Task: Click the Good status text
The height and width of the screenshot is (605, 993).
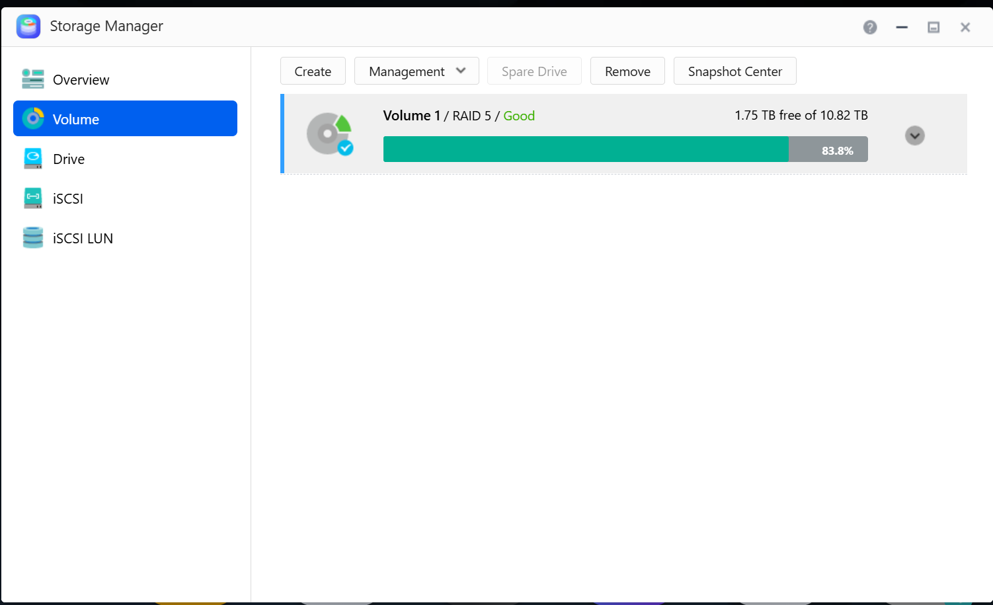Action: tap(519, 116)
